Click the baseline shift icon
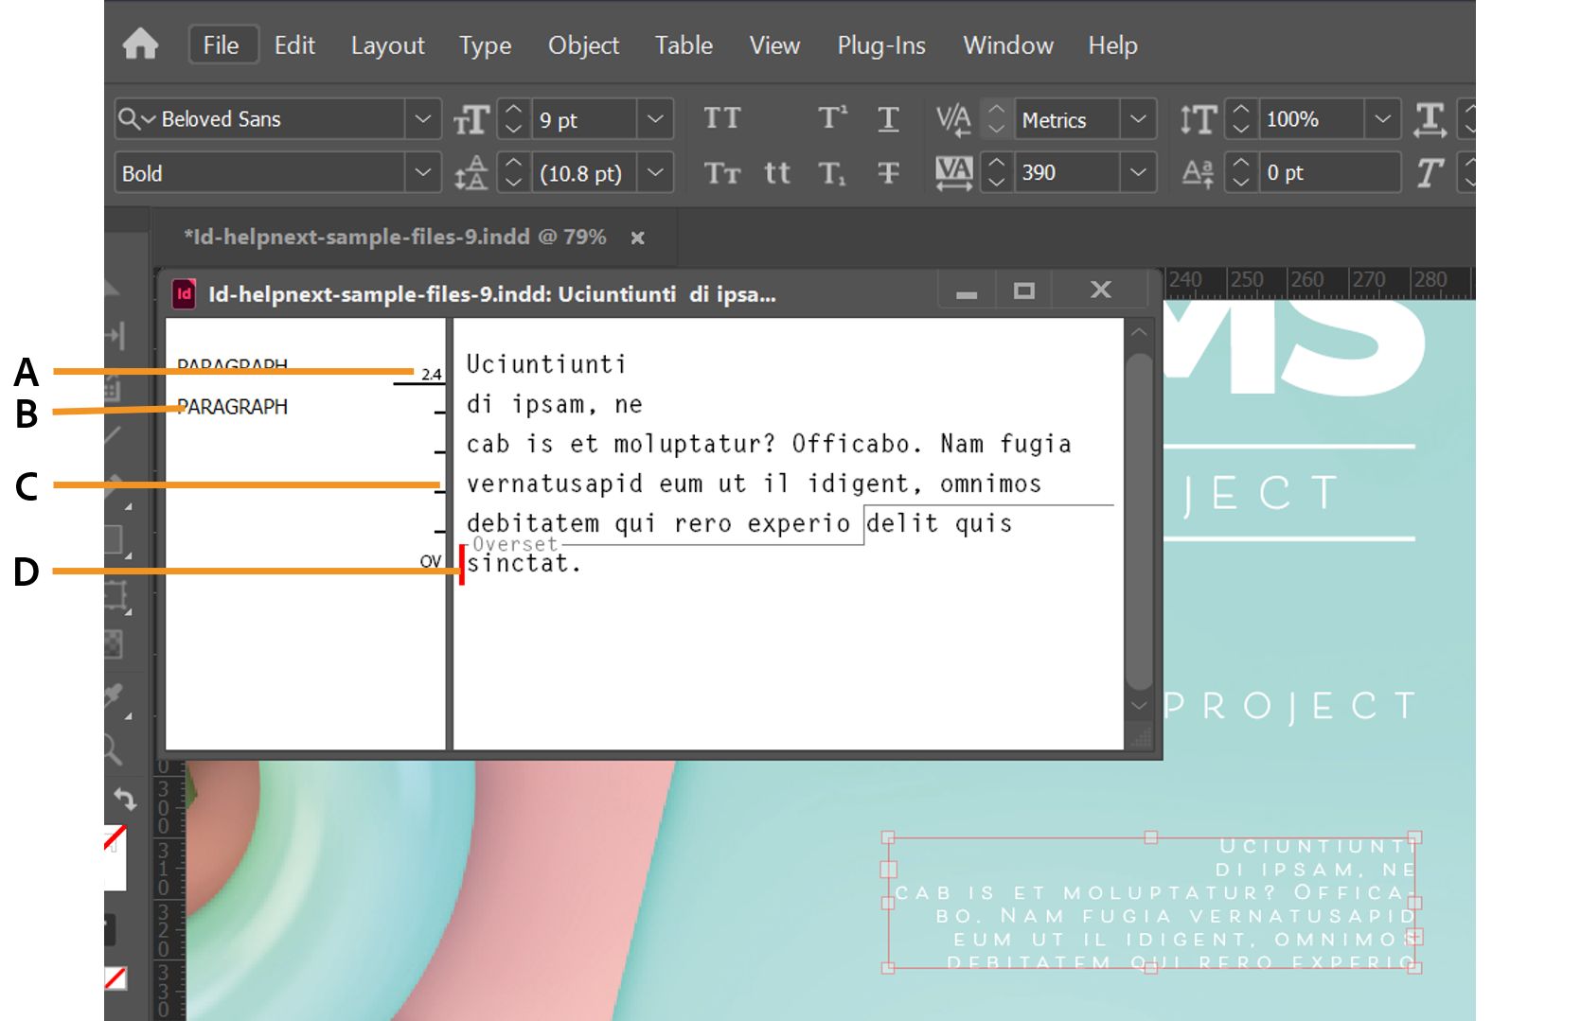Image resolution: width=1581 pixels, height=1021 pixels. [x=1199, y=173]
